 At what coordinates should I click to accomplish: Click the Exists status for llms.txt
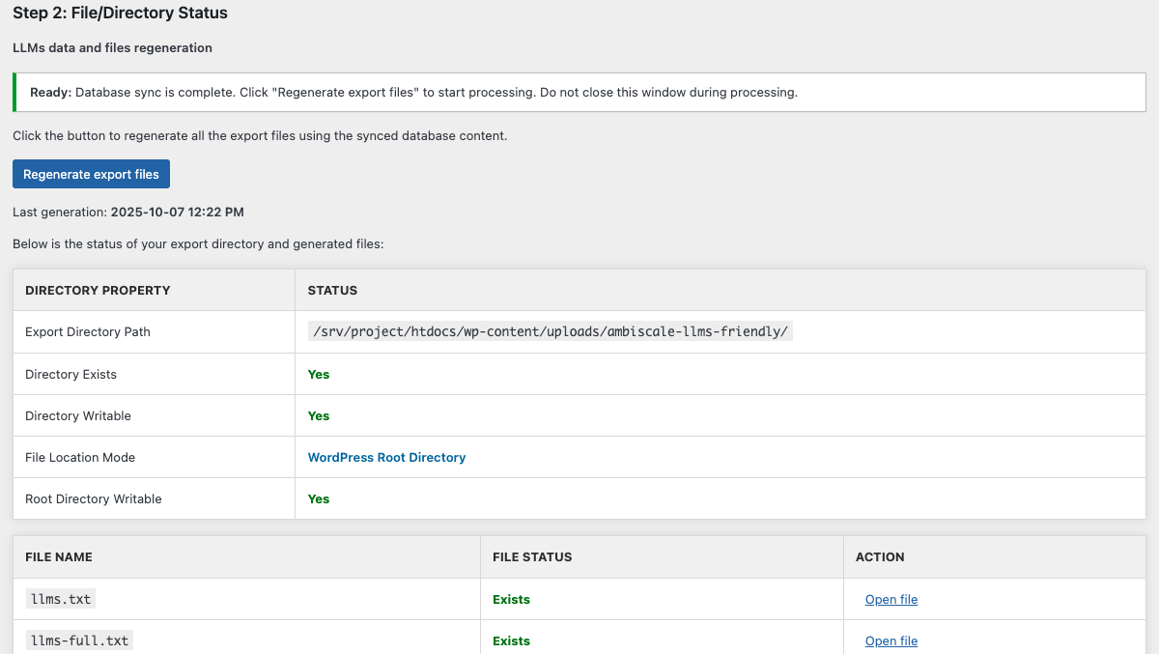(511, 600)
